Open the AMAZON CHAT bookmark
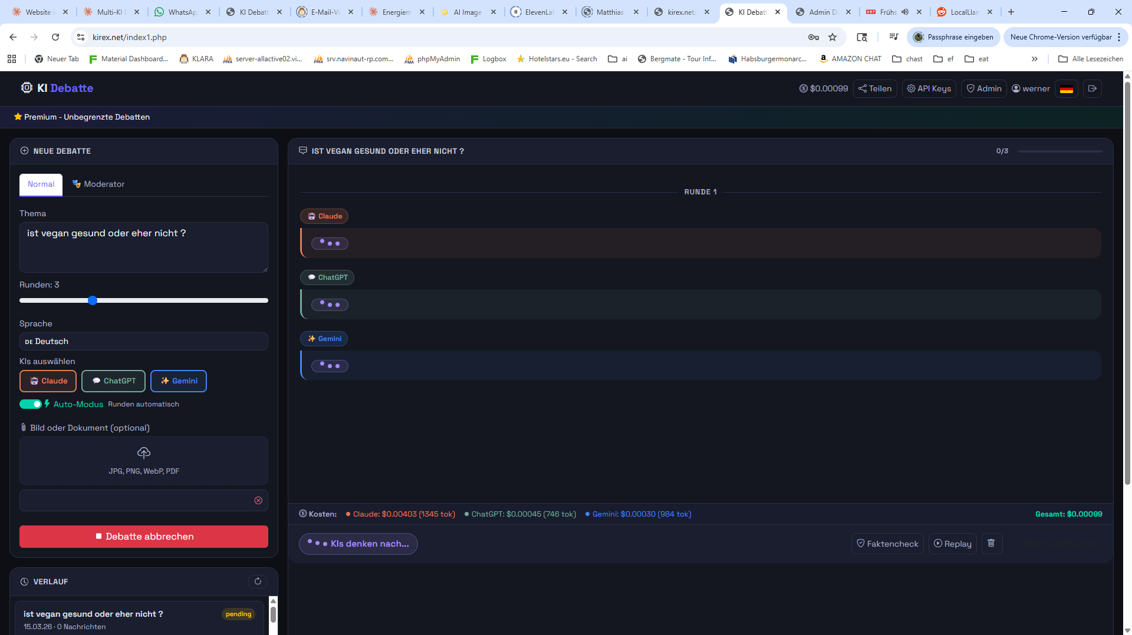Image resolution: width=1132 pixels, height=635 pixels. (850, 59)
